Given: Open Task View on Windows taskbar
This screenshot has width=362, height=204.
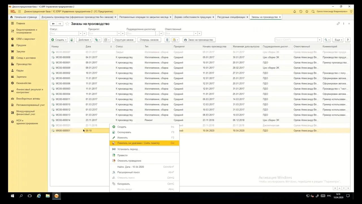Looking at the screenshot, I should (x=30, y=196).
